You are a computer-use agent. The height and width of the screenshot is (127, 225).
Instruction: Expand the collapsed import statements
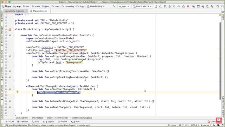pos(27,14)
